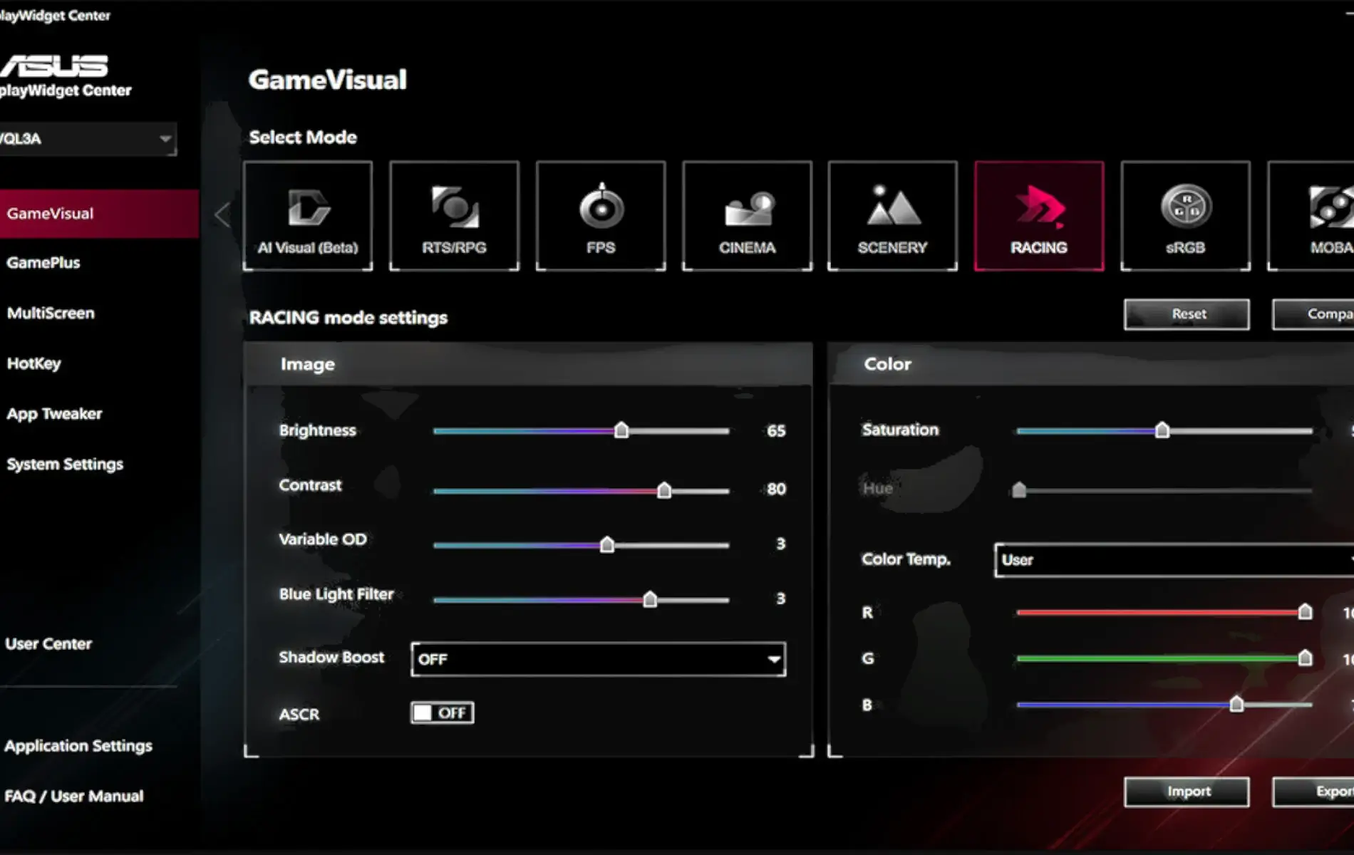Viewport: 1354px width, 855px height.
Task: Activate sRGB mode
Action: tap(1185, 216)
